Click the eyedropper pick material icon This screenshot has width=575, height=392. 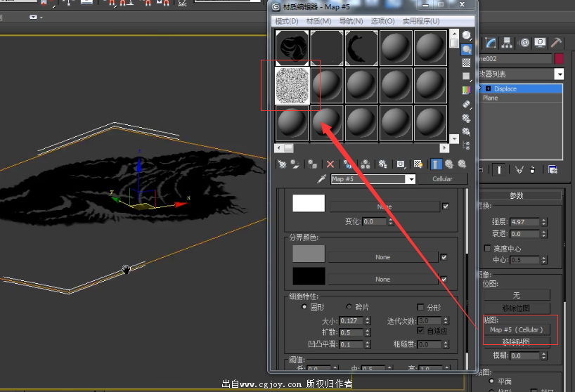click(322, 179)
